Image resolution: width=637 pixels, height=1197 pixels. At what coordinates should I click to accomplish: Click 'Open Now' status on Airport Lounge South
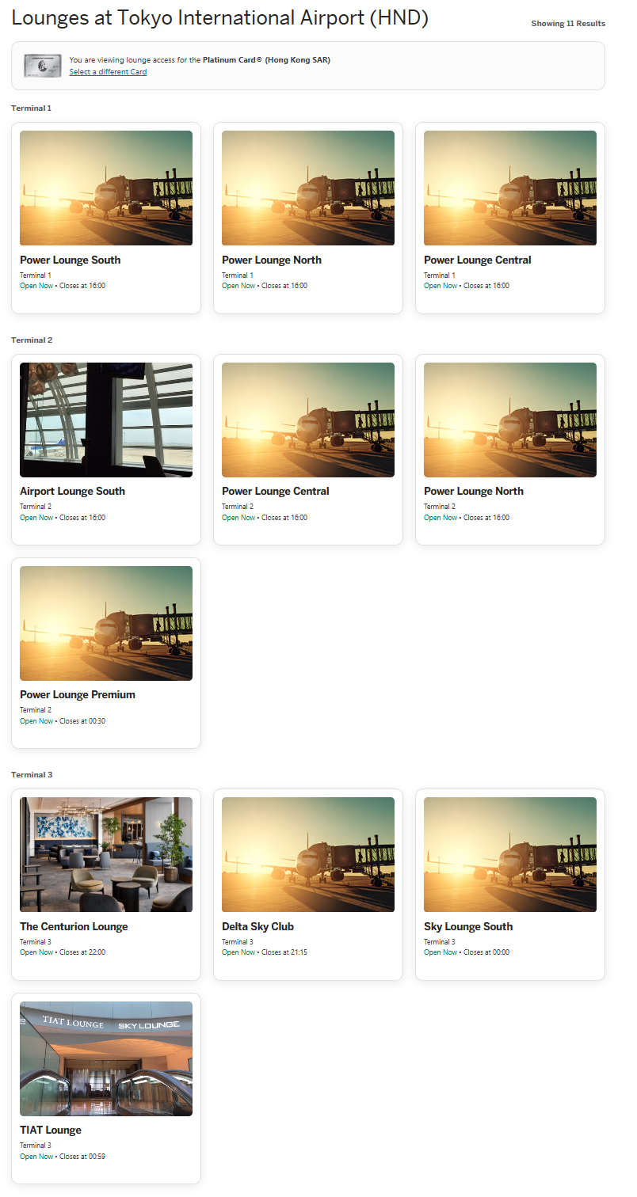point(36,518)
